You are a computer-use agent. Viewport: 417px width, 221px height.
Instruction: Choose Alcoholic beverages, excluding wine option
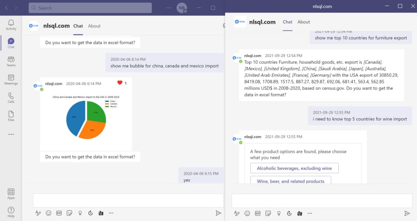(x=294, y=168)
